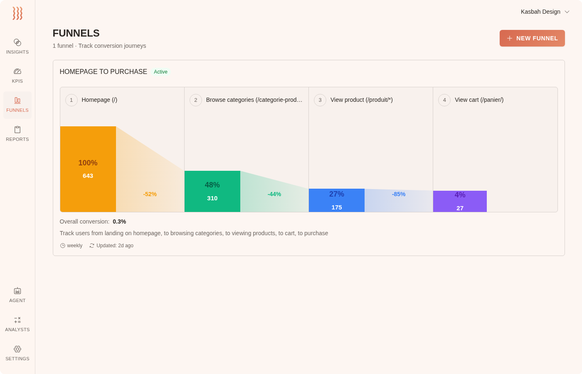Click the weekly frequency label
This screenshot has height=374, width=582.
pyautogui.click(x=75, y=246)
